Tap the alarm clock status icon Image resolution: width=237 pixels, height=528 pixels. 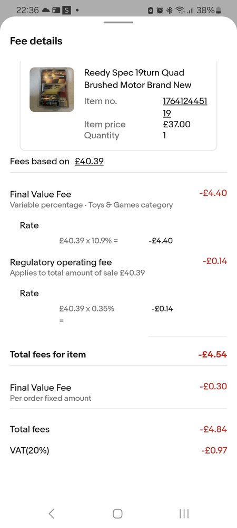[x=160, y=10]
